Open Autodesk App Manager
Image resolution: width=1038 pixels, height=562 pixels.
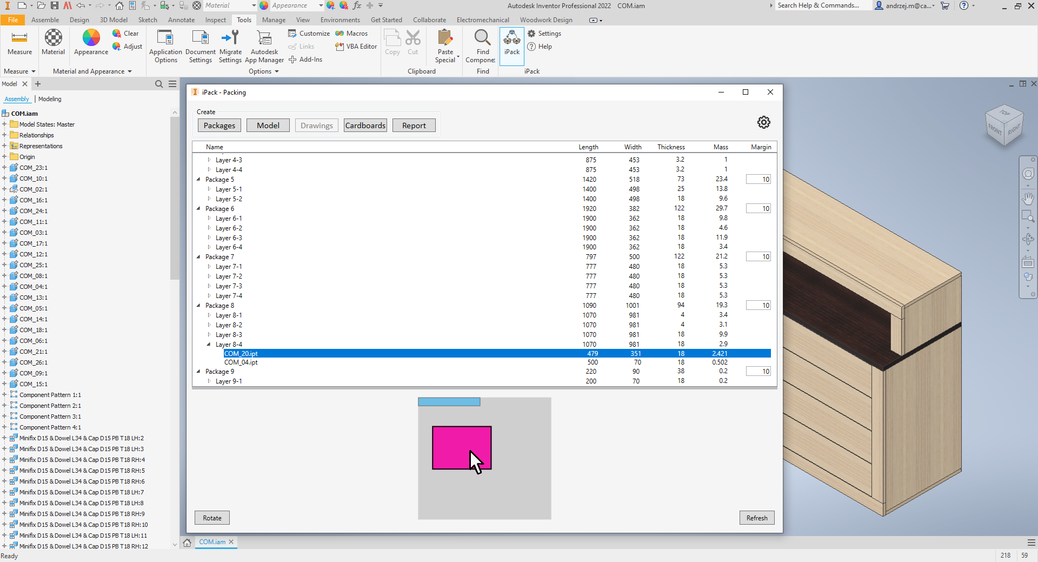click(x=264, y=47)
